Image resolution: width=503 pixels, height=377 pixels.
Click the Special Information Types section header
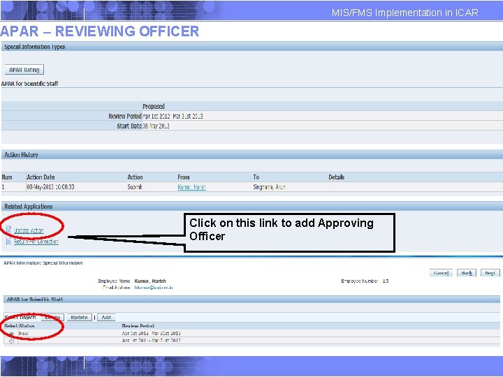[251, 47]
